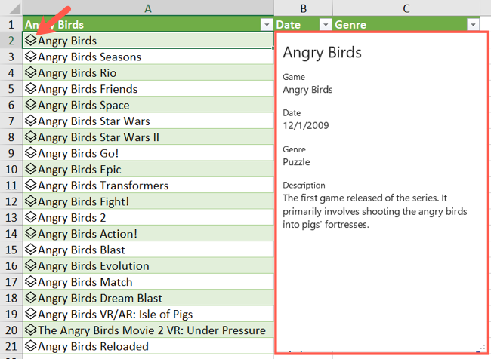Show the card for Angry Birds Star Wars II
Screen dimensions: 491x359
31,137
